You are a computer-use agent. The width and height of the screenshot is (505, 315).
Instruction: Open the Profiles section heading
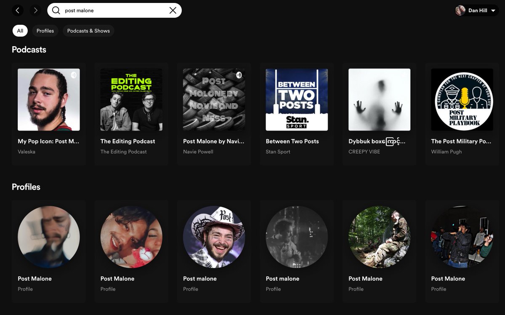[26, 187]
